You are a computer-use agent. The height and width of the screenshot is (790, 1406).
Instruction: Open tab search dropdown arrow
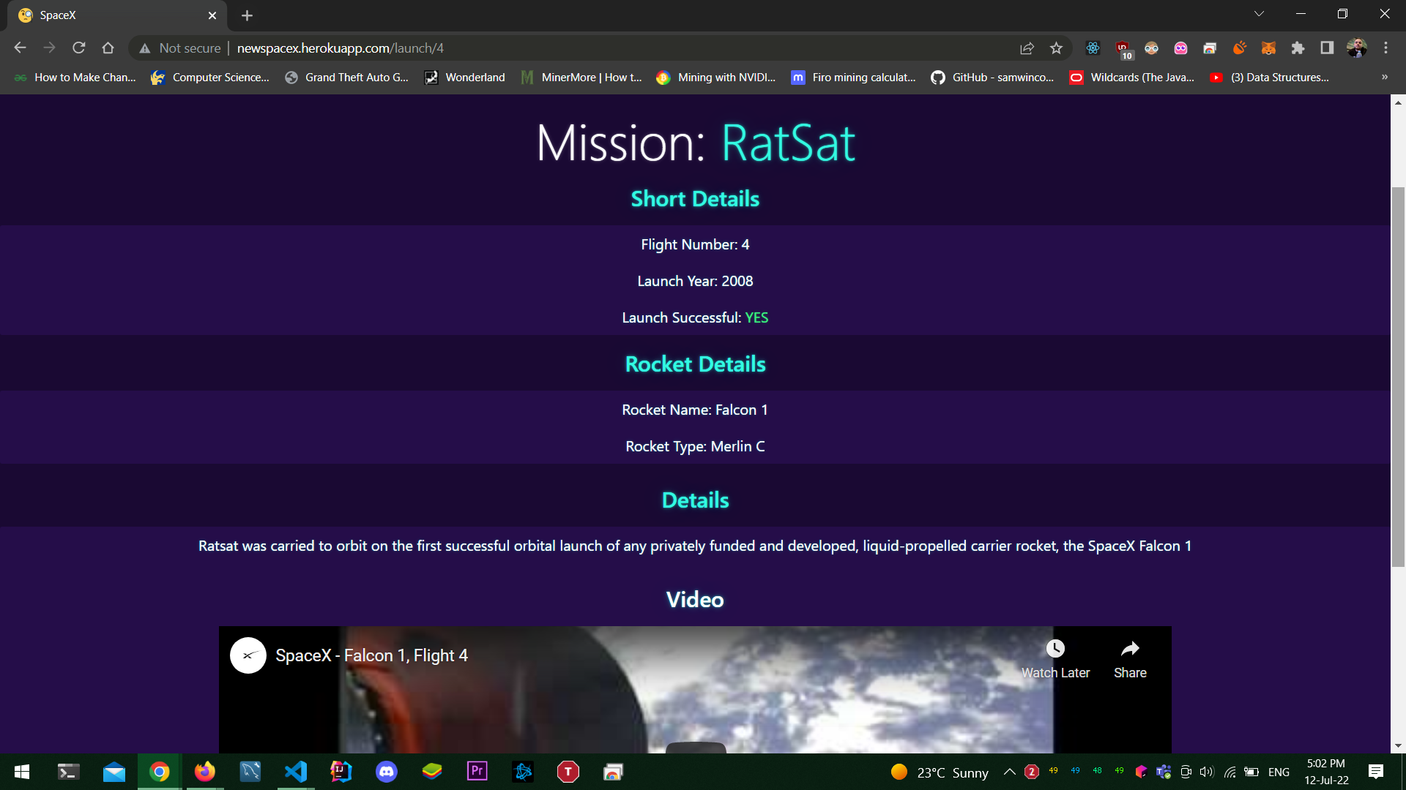(1259, 14)
